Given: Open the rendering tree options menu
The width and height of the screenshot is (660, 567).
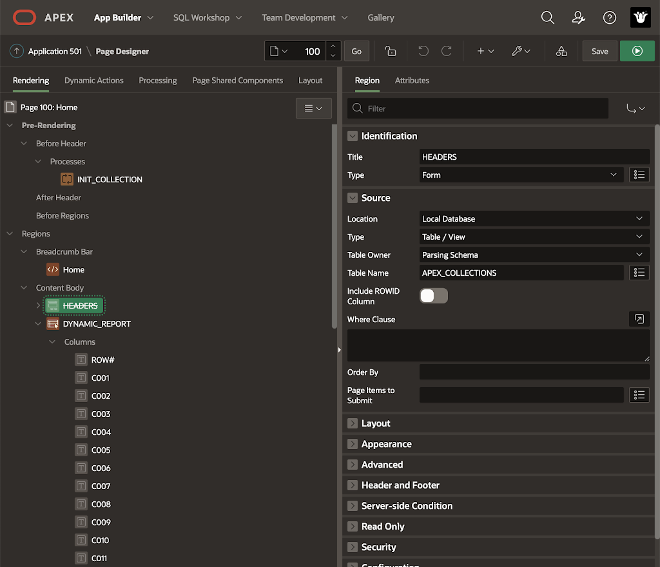Looking at the screenshot, I should (x=314, y=108).
